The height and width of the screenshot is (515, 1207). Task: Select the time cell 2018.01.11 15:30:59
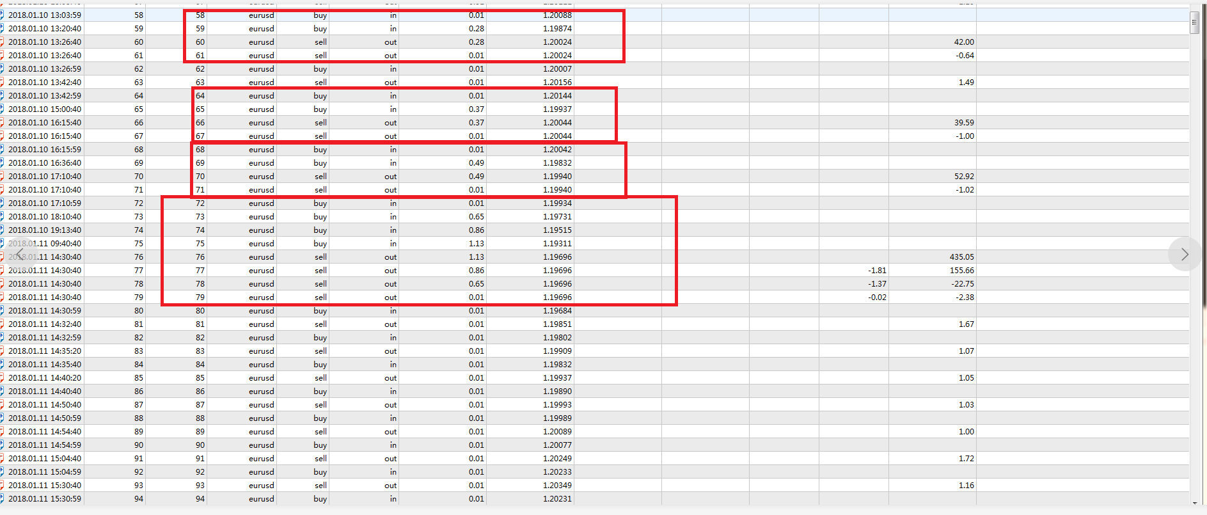(45, 498)
